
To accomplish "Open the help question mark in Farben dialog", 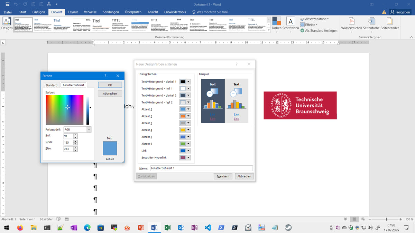I will [x=105, y=76].
